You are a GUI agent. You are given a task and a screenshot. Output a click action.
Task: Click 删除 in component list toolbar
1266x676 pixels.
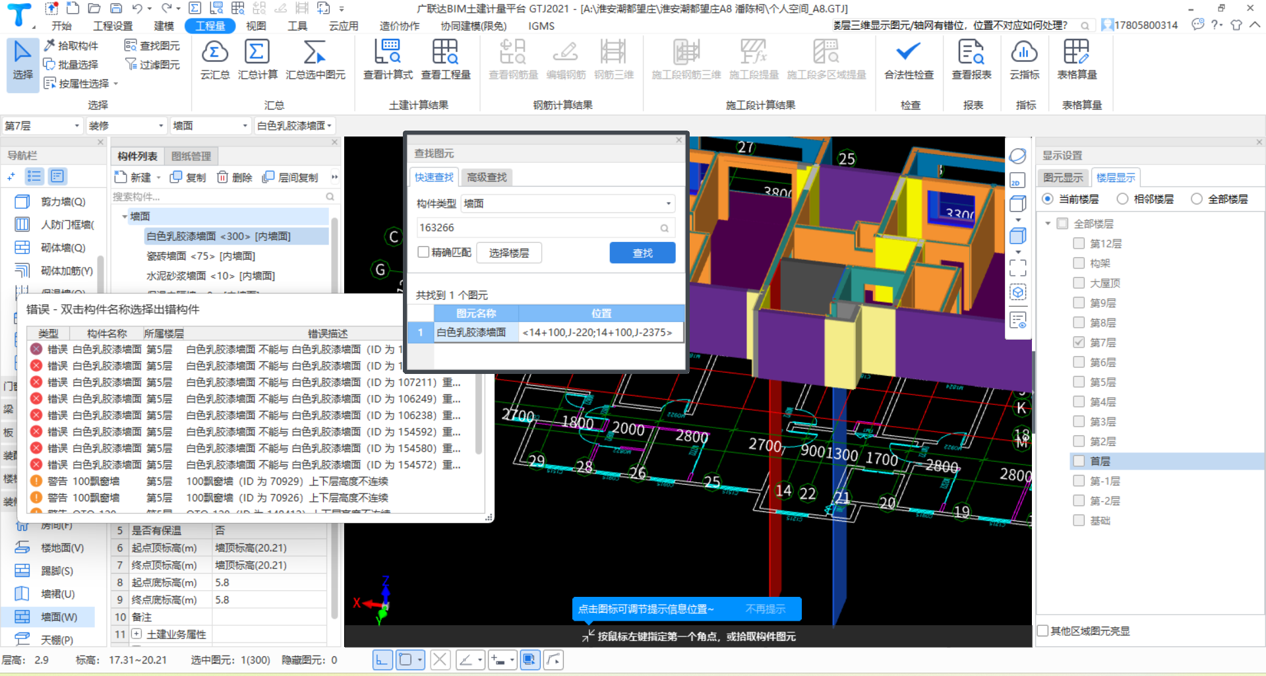click(235, 177)
